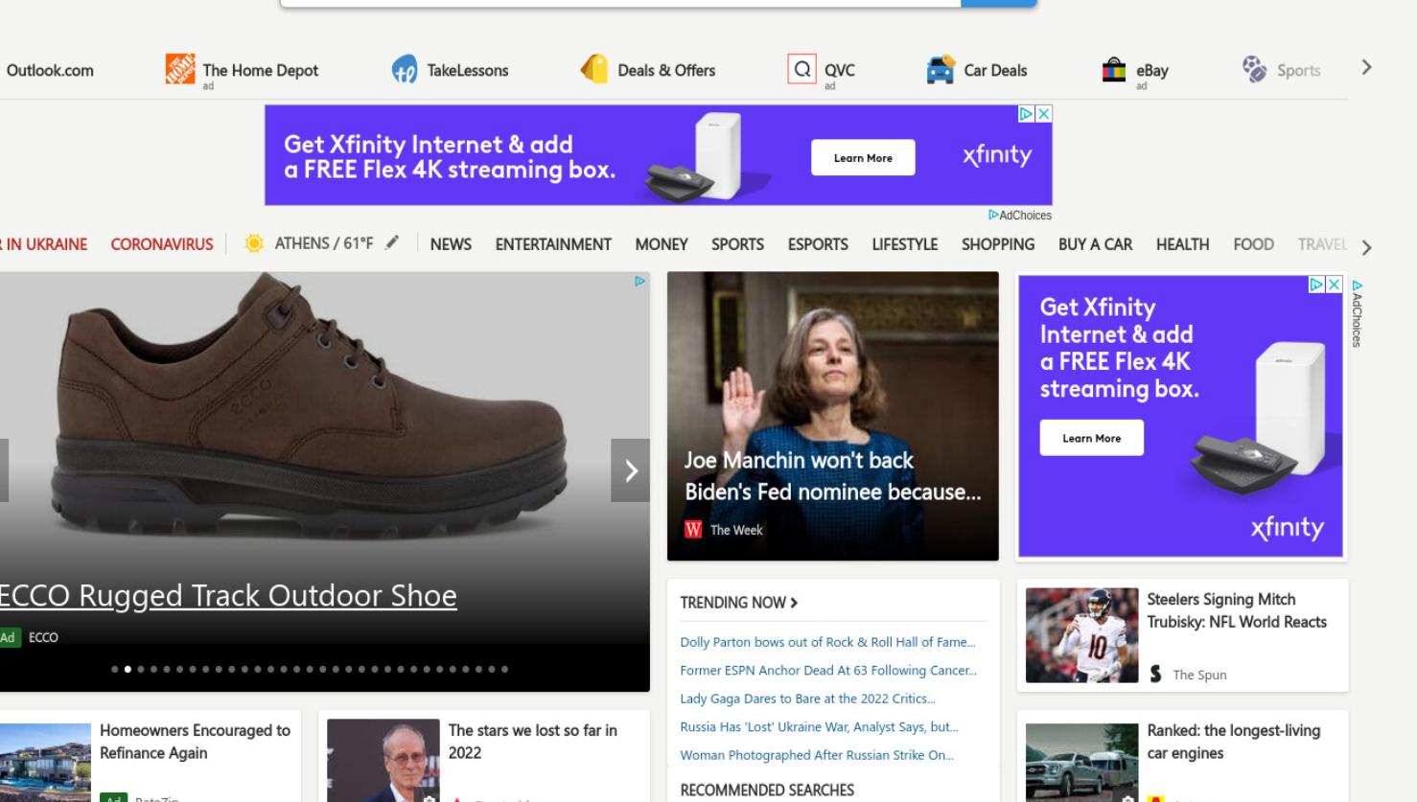1417x802 pixels.
Task: Click the ad info icon on sidebar Xfinity ad
Action: 1317,285
